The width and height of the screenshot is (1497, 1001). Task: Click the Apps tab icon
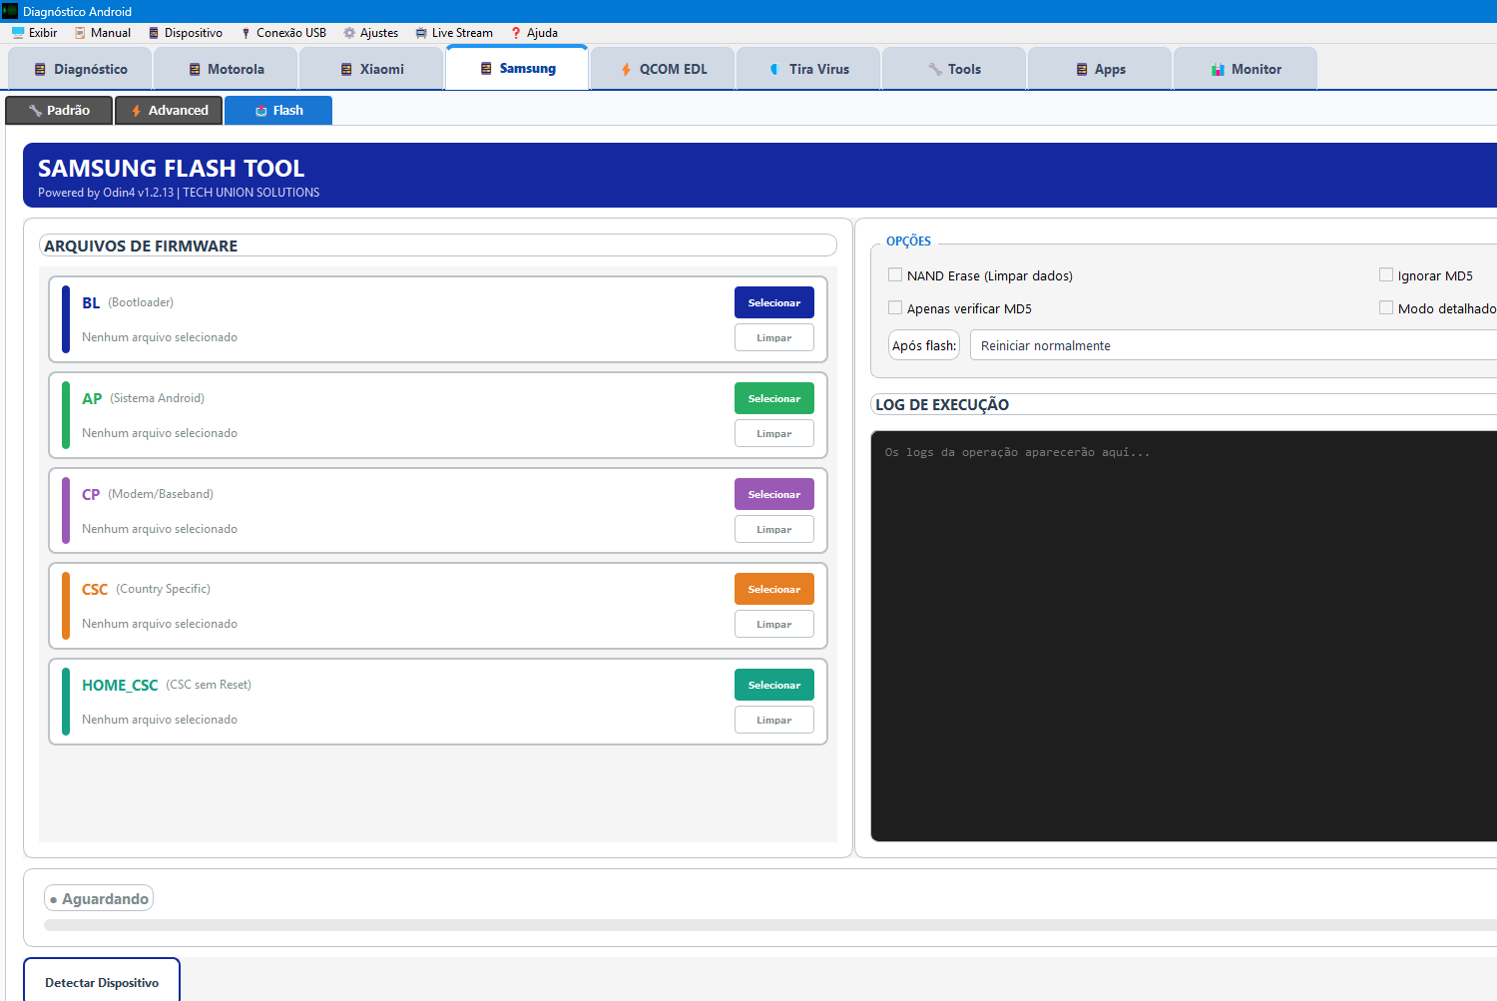(1082, 70)
